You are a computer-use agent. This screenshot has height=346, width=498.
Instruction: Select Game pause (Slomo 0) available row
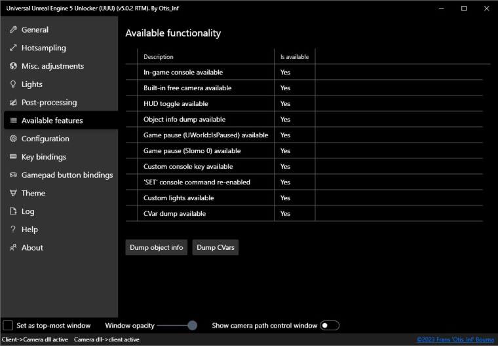pyautogui.click(x=304, y=150)
